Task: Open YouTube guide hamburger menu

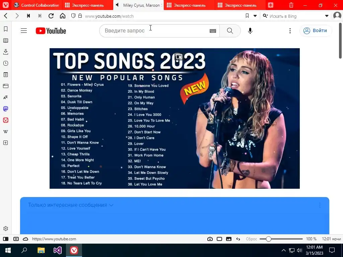Action: (x=24, y=31)
